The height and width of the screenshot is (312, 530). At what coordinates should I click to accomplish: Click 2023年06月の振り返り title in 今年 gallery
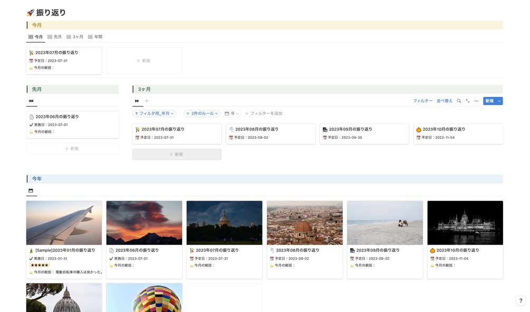[137, 250]
